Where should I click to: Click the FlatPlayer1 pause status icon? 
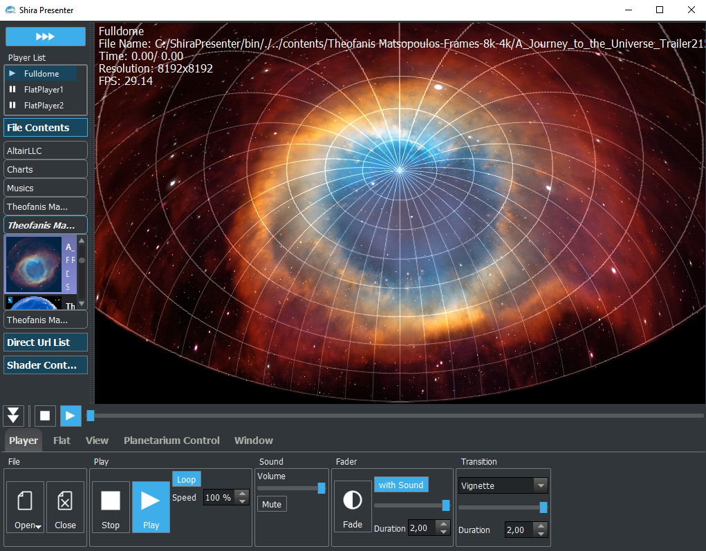click(x=12, y=90)
